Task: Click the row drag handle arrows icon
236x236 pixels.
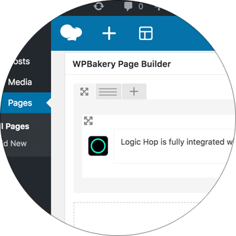Action: pyautogui.click(x=85, y=92)
